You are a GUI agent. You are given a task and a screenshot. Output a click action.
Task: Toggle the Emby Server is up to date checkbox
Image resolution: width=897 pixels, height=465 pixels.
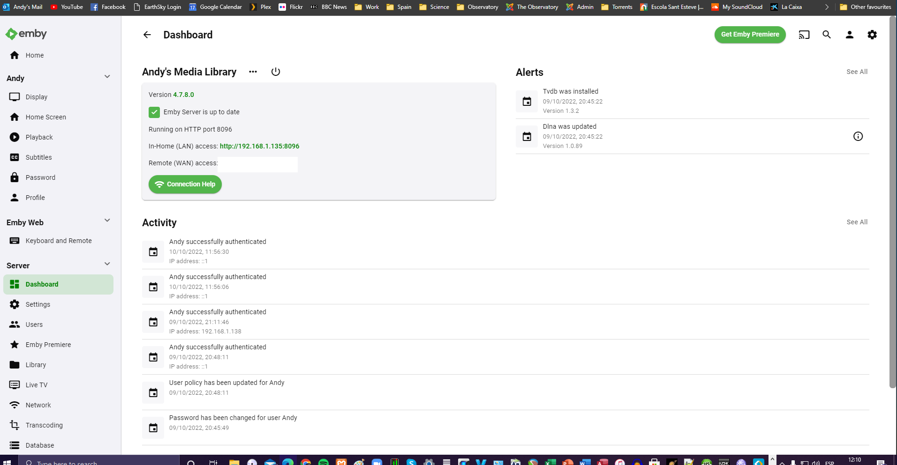pyautogui.click(x=154, y=112)
